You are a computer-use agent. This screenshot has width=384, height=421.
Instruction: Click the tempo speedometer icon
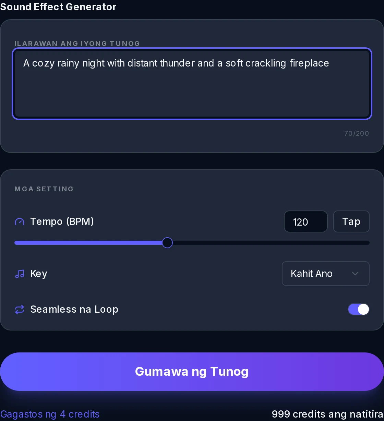[x=20, y=222]
